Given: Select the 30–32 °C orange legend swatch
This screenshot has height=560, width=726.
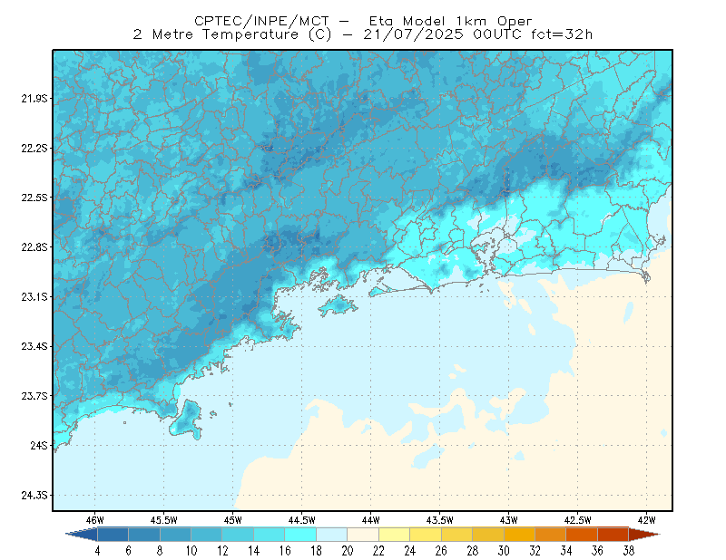Looking at the screenshot, I should coord(519,535).
